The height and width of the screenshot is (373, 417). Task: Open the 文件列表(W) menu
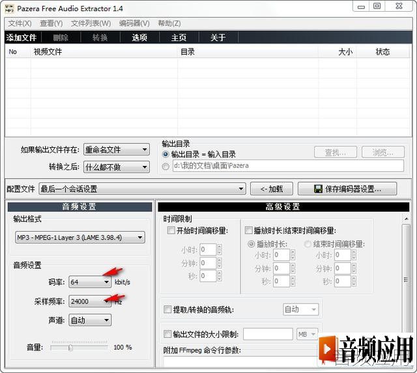click(91, 23)
